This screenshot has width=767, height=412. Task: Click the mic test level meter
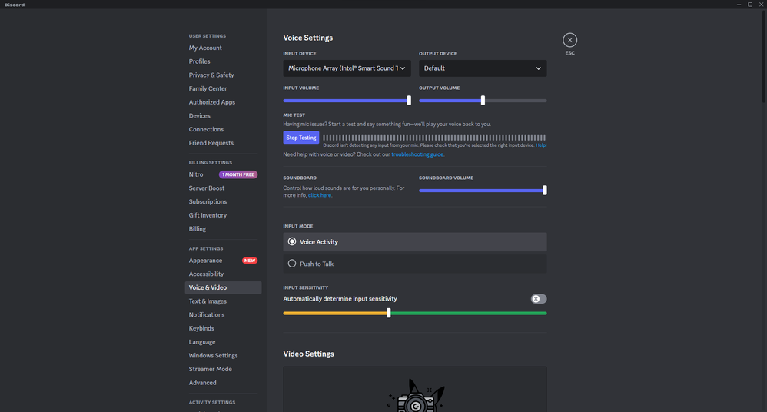[434, 138]
